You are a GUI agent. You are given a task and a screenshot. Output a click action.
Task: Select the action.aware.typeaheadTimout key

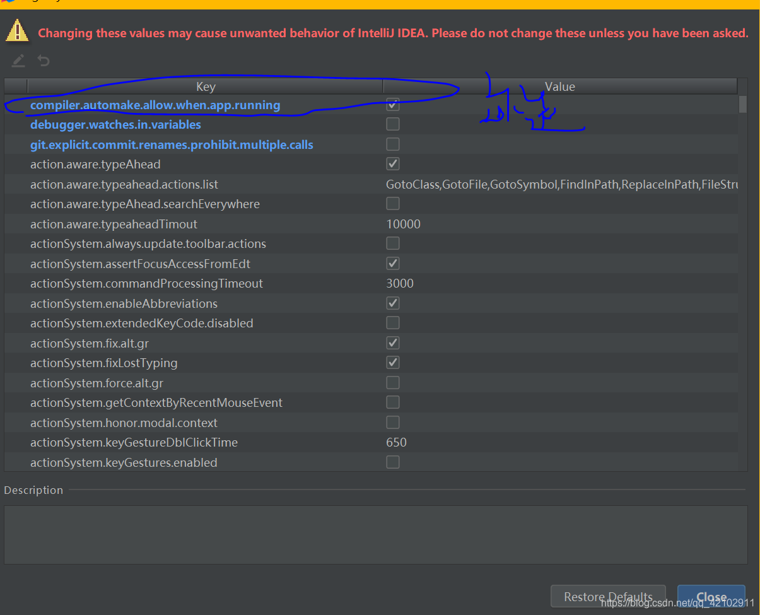coord(114,224)
